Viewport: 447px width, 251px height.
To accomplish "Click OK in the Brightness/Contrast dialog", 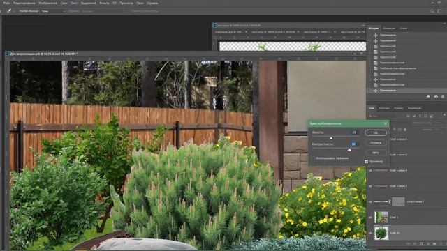I will [x=376, y=132].
